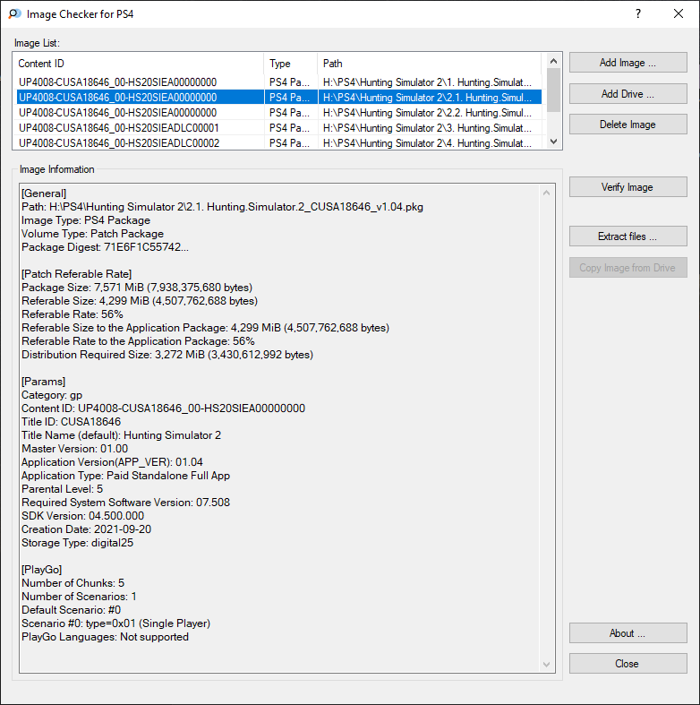The width and height of the screenshot is (700, 705).
Task: Click the Creation Date: 2021-09-20 line
Action: pos(86,529)
